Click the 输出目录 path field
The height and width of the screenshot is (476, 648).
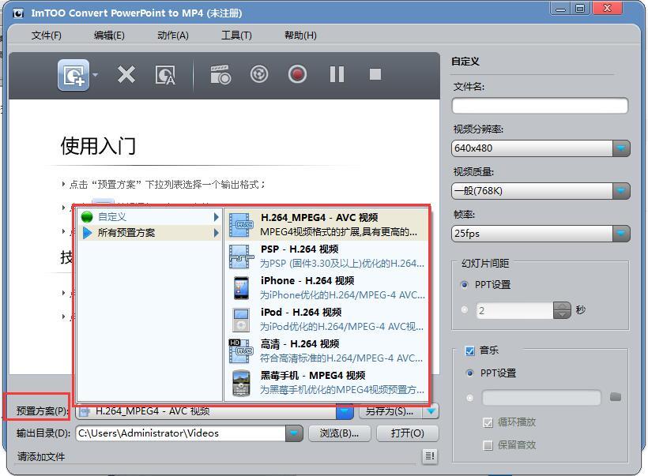click(x=181, y=433)
